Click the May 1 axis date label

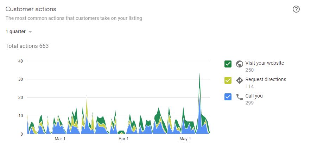coord(185,139)
